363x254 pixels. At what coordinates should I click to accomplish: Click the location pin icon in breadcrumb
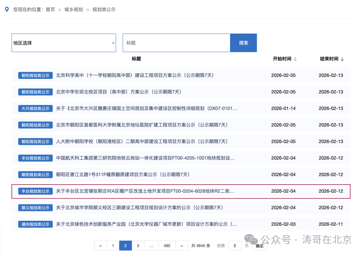click(x=7, y=9)
